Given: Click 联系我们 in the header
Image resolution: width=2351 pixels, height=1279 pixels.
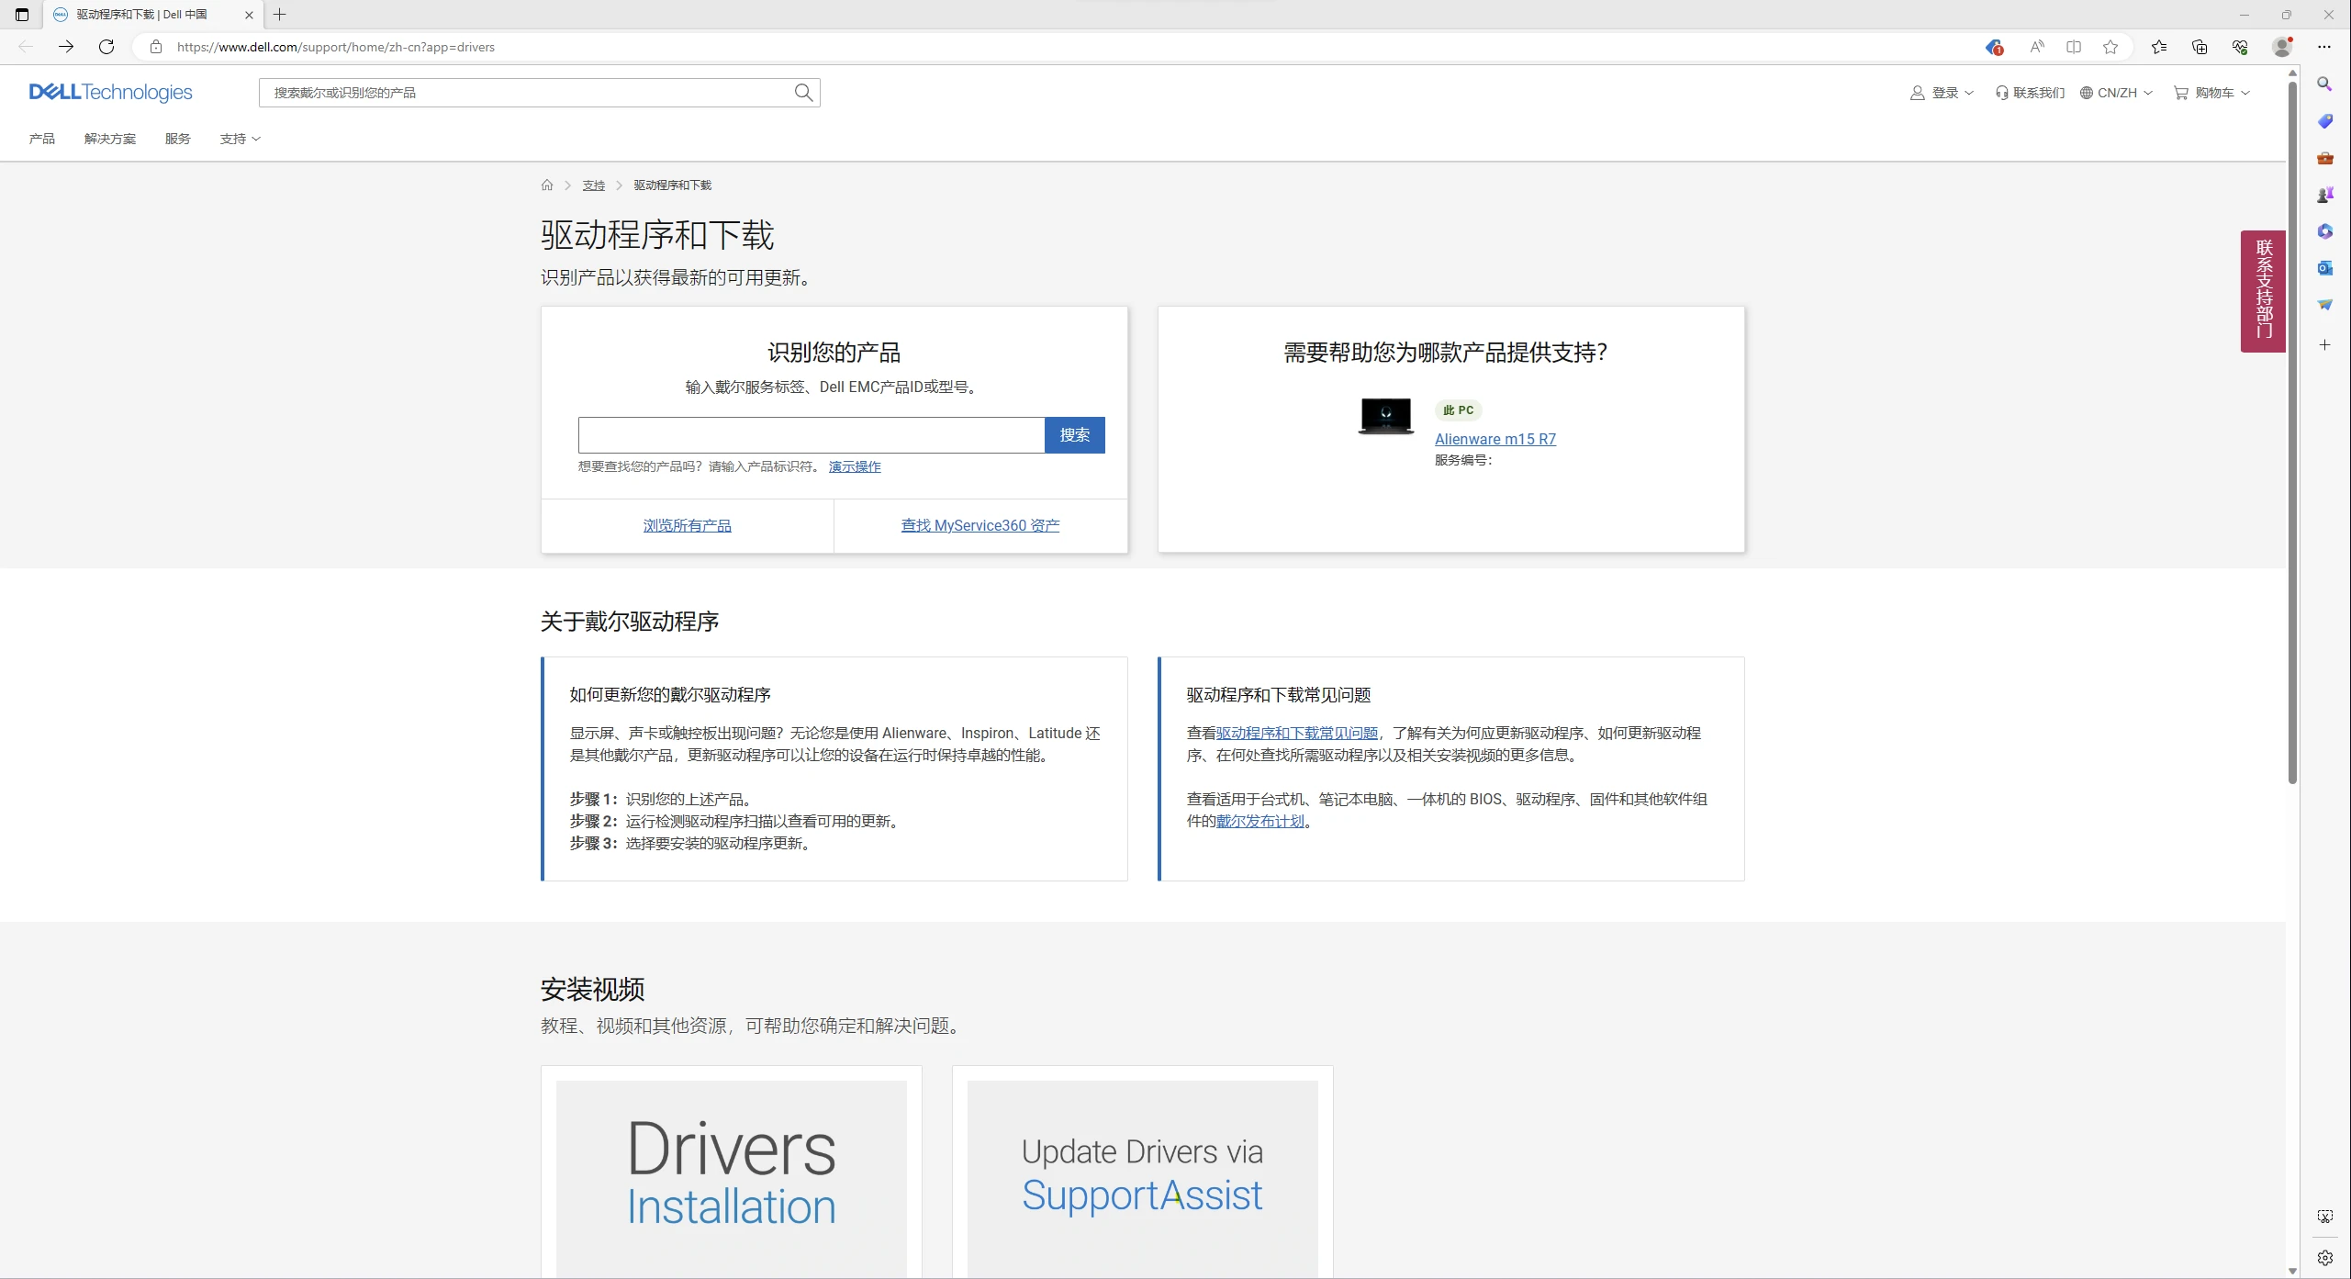Looking at the screenshot, I should [x=2030, y=93].
